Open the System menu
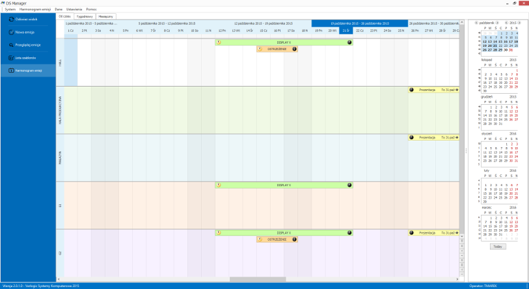This screenshot has height=289, width=529. pos(10,9)
